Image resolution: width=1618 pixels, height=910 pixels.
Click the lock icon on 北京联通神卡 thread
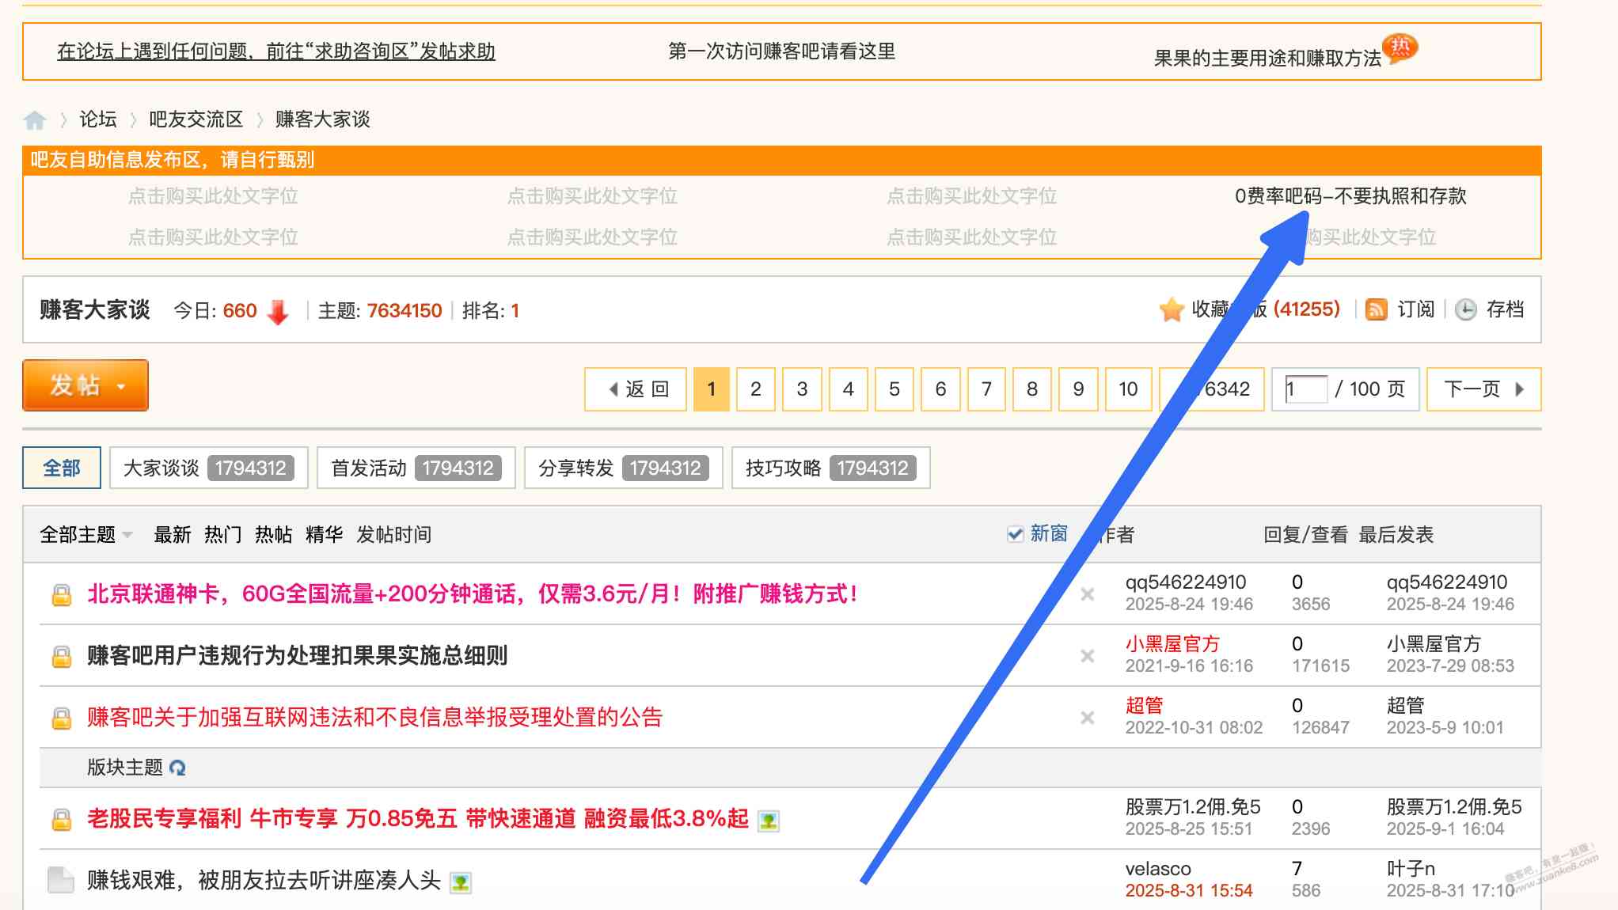(61, 594)
